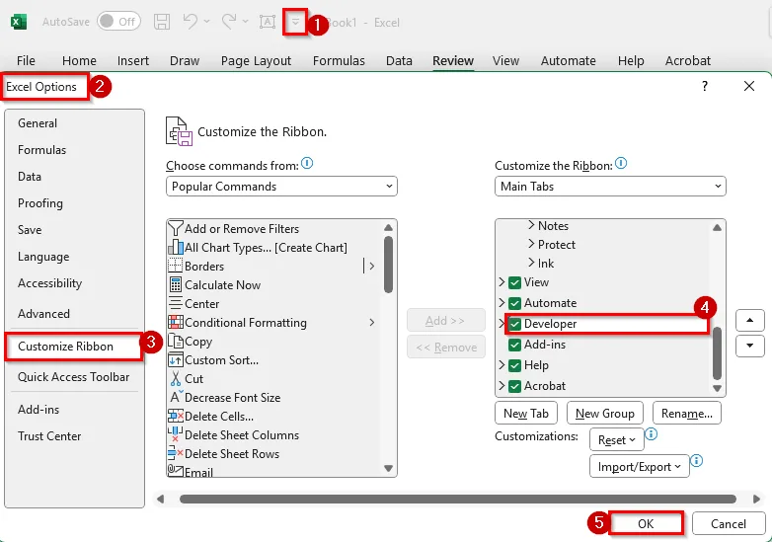Select the Delete Sheet Rows command

(274, 453)
